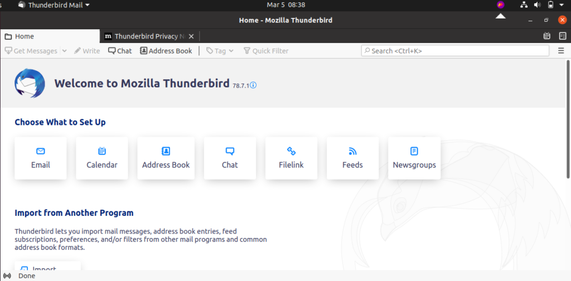The image size is (571, 281).
Task: Expand the system menu arrow in top bar
Action: [561, 5]
